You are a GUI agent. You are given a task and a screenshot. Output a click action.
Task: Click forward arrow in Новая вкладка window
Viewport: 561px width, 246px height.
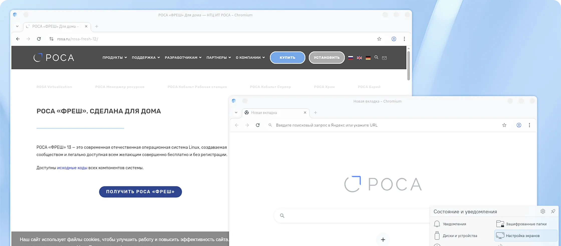pyautogui.click(x=247, y=125)
